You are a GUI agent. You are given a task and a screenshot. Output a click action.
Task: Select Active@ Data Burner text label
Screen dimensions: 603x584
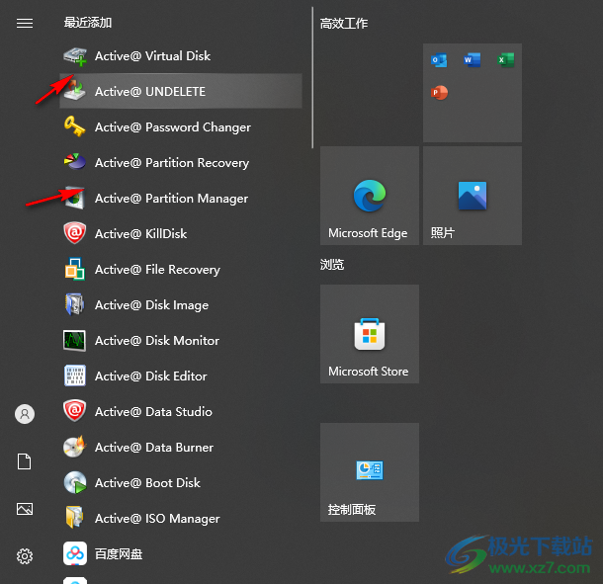click(x=154, y=448)
